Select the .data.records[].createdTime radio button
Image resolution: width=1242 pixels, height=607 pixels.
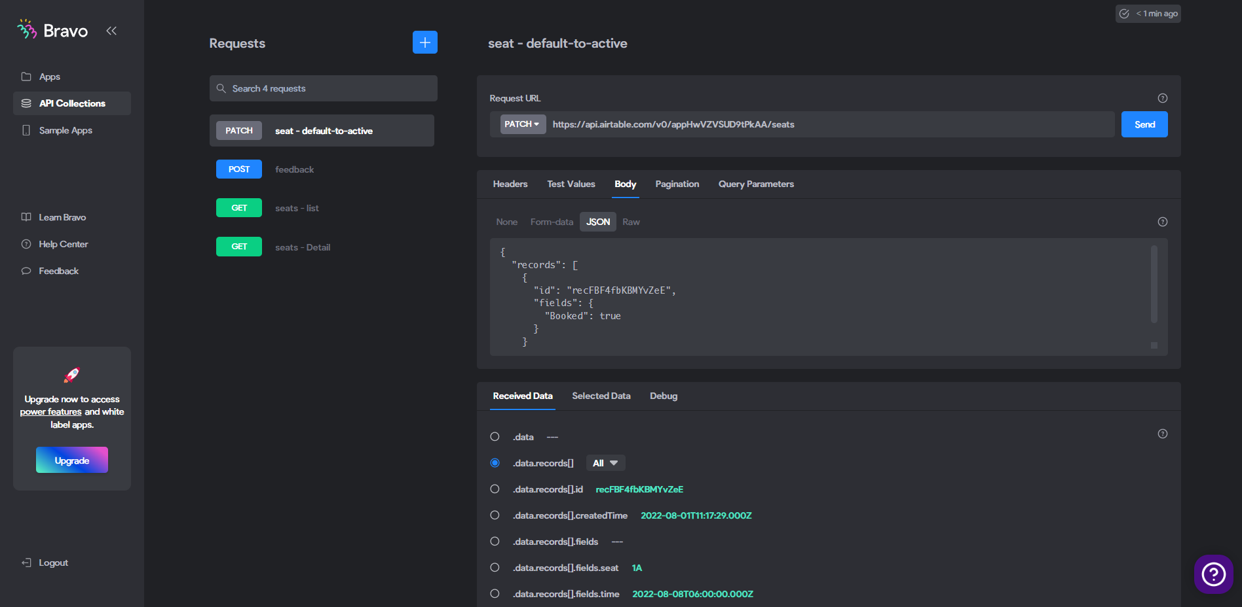(x=495, y=515)
